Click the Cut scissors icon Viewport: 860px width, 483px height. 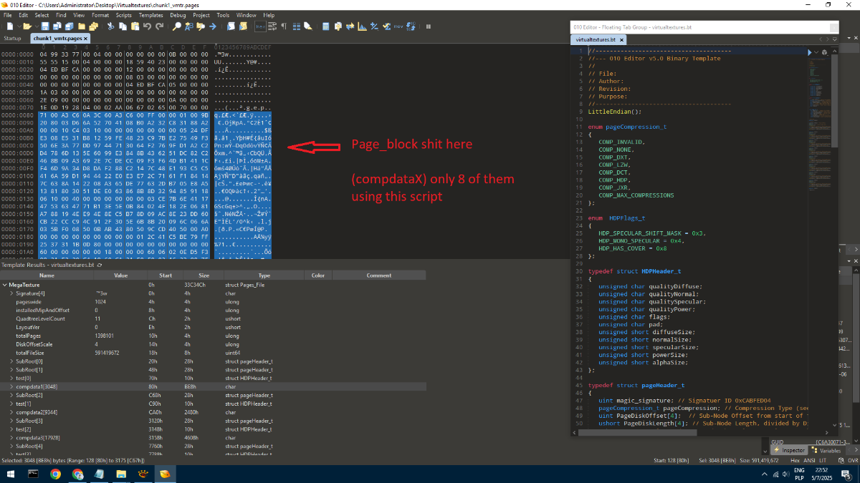(110, 26)
